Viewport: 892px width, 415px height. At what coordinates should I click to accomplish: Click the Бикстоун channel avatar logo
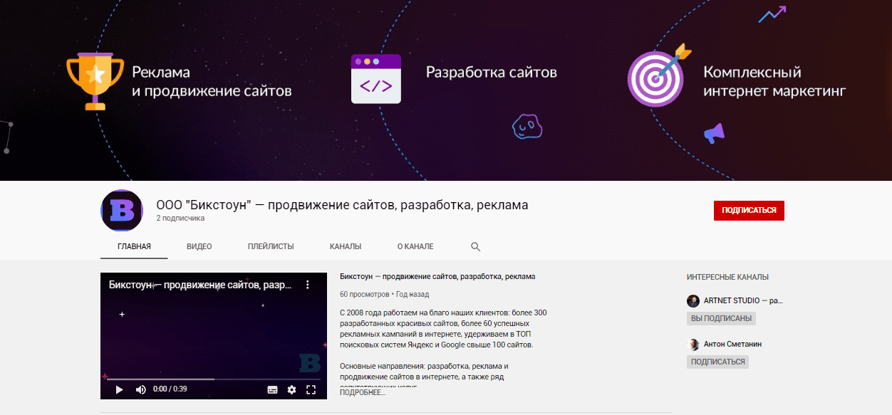[x=123, y=211]
